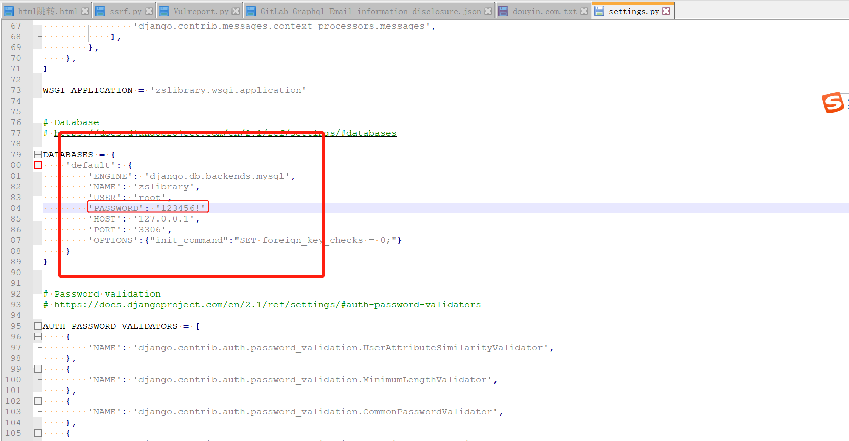Screen dimensions: 849x441
Task: Click line number 84 in the margin
Action: pyautogui.click(x=16, y=208)
